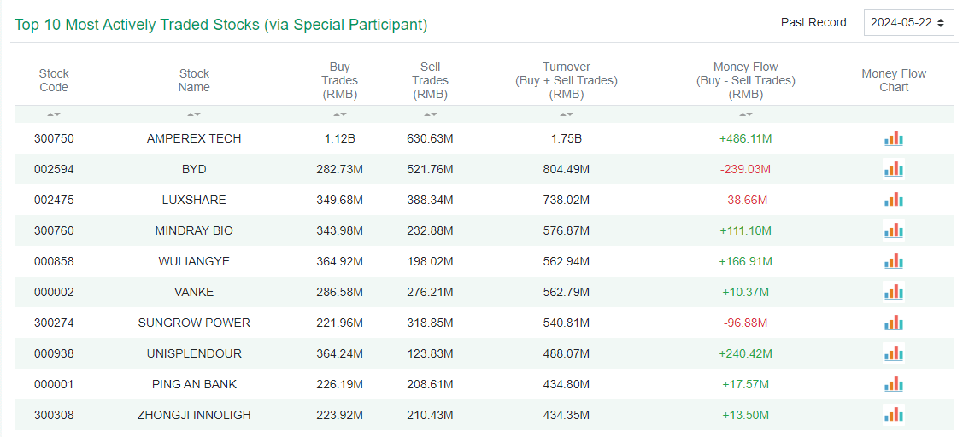Open money flow chart for ZHONGJI INNOLIGH
This screenshot has width=963, height=437.
894,415
